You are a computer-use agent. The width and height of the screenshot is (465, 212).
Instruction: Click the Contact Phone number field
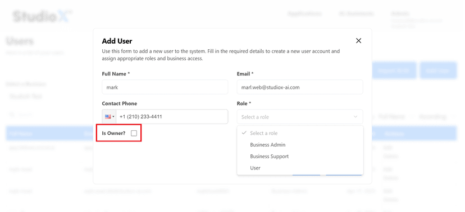172,117
